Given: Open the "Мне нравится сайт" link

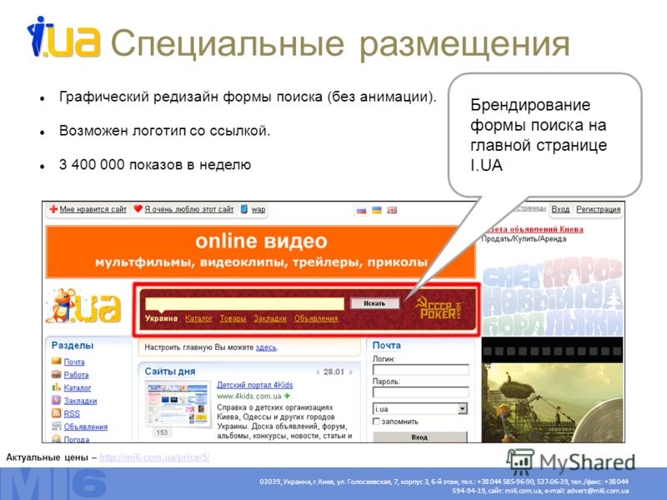Looking at the screenshot, I should tap(93, 209).
